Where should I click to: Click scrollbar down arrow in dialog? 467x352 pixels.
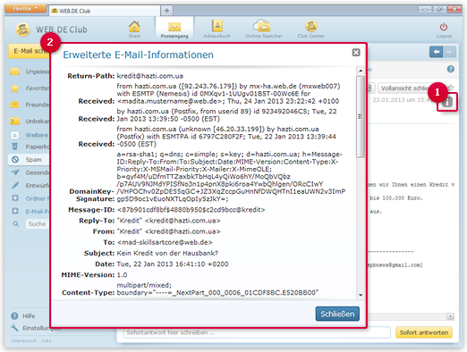pyautogui.click(x=361, y=295)
